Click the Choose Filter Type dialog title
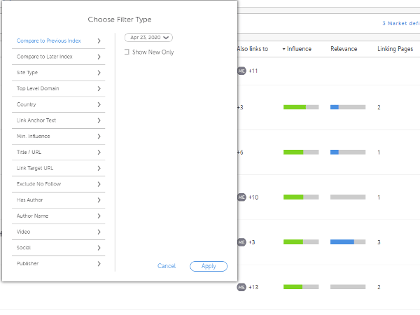This screenshot has height=315, width=420. coord(120,20)
